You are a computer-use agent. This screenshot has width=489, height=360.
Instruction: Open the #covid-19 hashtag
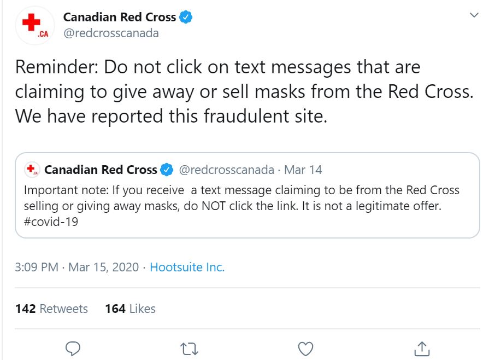coord(51,222)
